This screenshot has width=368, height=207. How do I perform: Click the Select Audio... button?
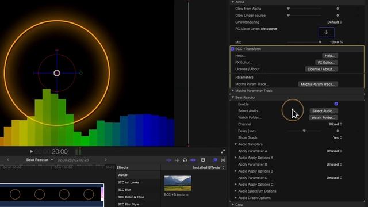click(324, 111)
